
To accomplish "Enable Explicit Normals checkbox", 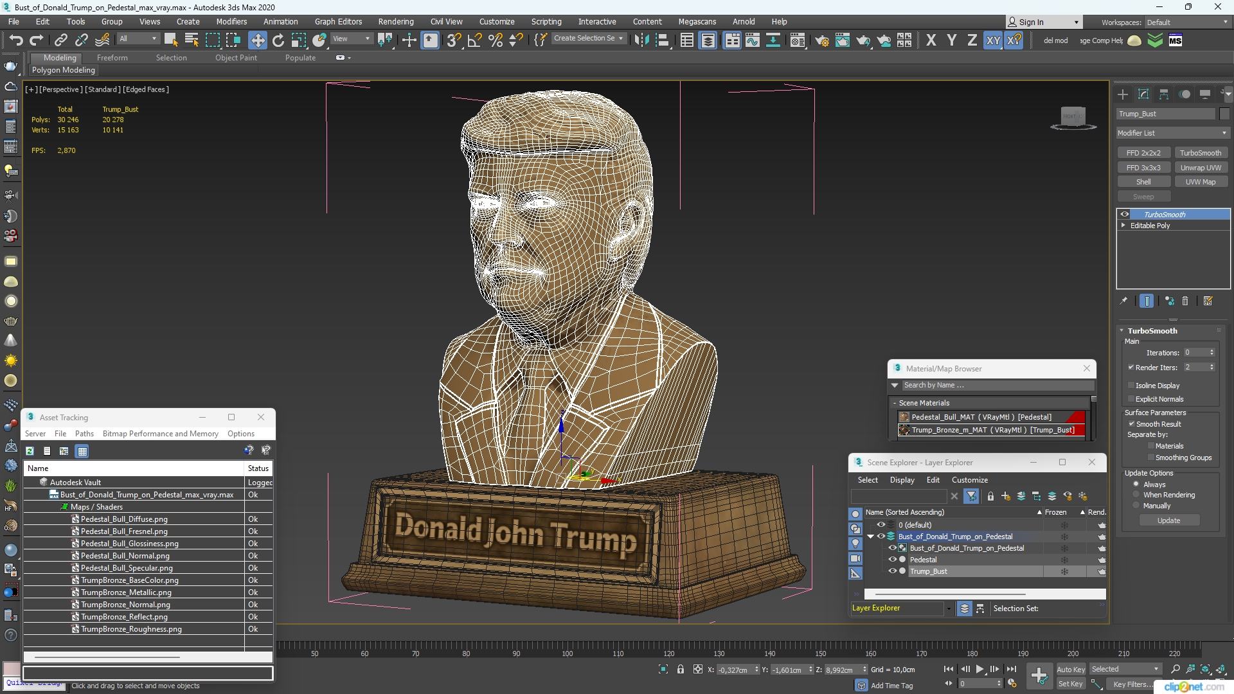I will [1131, 399].
